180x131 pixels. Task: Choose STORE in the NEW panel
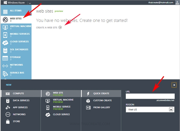pyautogui.click(x=16, y=121)
